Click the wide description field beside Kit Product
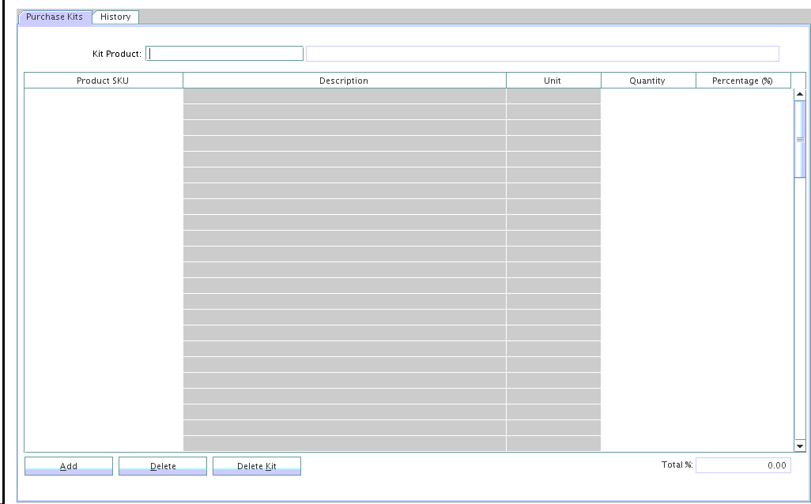The width and height of the screenshot is (811, 504). (x=541, y=54)
